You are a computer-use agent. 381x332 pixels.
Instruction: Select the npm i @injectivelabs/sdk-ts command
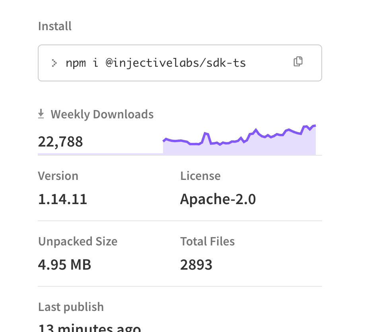(x=156, y=63)
